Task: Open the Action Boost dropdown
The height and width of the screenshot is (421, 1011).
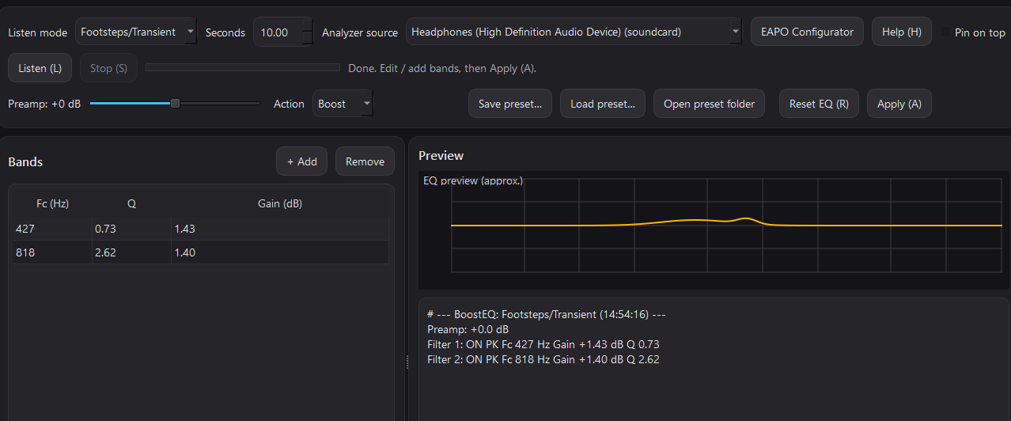Action: point(343,104)
